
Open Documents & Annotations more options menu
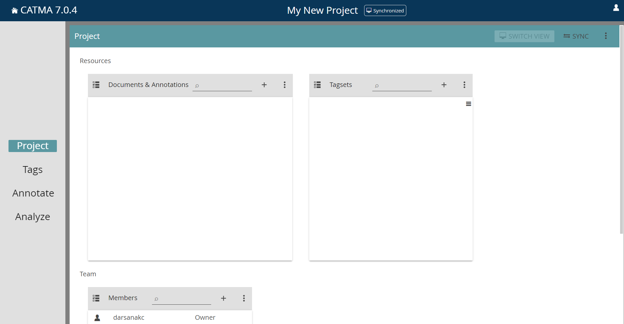(x=285, y=85)
